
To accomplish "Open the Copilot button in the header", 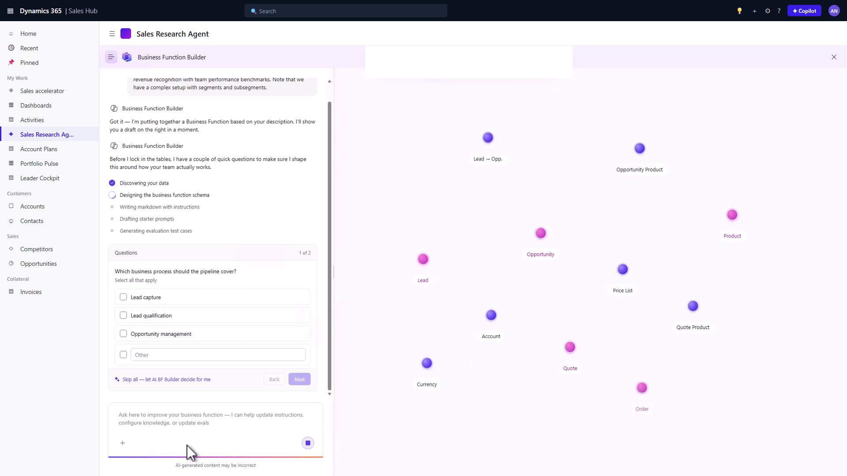I will click(804, 11).
